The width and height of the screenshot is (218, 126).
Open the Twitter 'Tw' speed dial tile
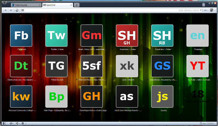pyautogui.click(x=57, y=36)
